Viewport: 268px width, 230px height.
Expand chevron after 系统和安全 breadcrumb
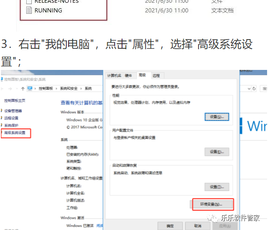(x=81, y=88)
